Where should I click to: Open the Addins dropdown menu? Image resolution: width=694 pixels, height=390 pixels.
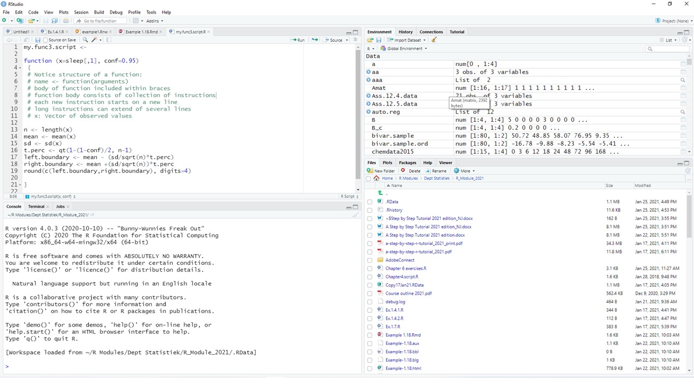click(154, 21)
